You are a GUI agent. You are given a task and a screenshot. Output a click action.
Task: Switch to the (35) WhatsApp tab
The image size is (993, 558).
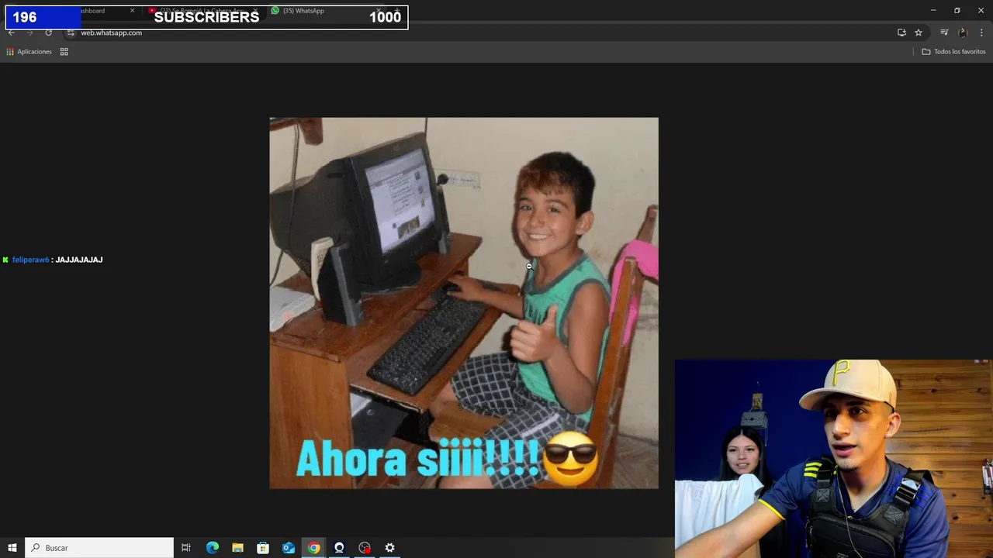tap(326, 11)
